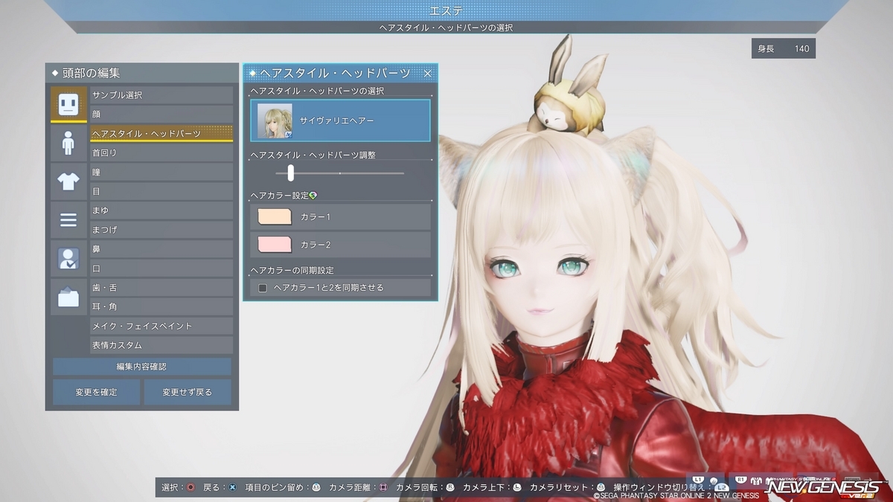Click the カラー1 label text

(316, 216)
